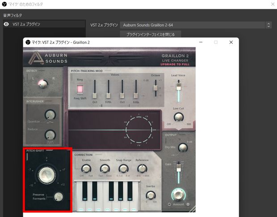277x217 pixels.
Task: Click the Octave switch slider
Action: (155, 88)
